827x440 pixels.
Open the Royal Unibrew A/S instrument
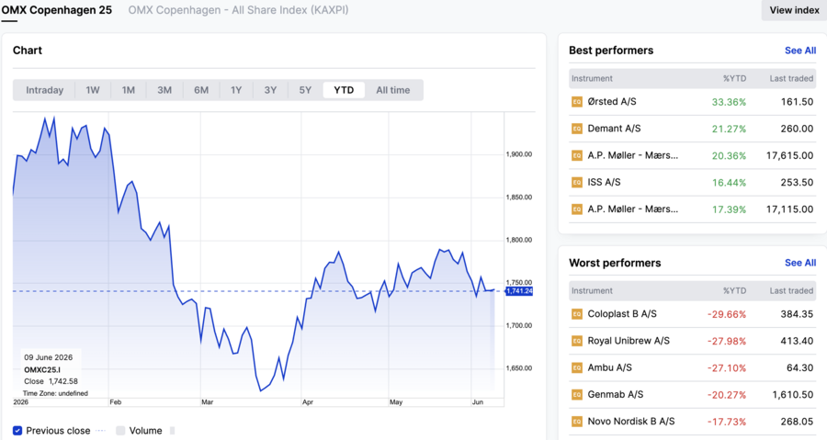[629, 341]
